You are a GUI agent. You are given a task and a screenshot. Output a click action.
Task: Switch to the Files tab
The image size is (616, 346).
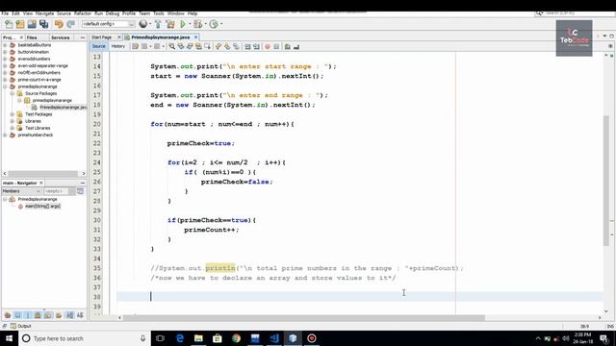(x=32, y=37)
